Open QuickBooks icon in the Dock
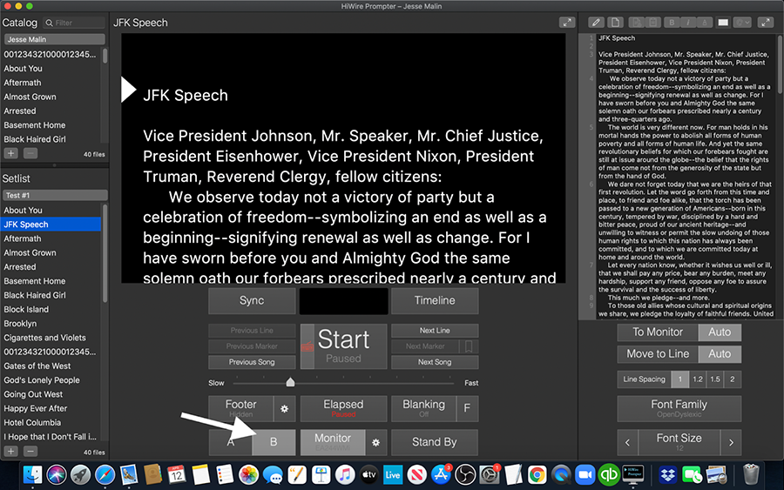The height and width of the screenshot is (490, 784). (609, 474)
